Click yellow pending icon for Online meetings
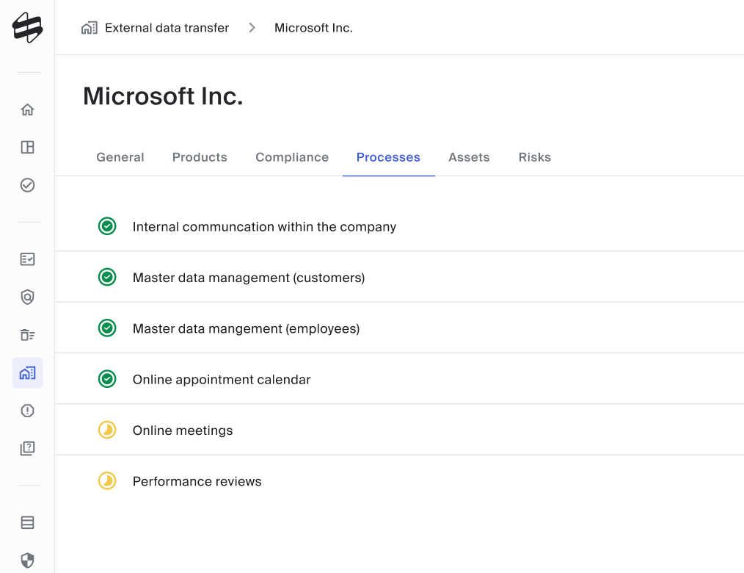The height and width of the screenshot is (573, 744). [107, 430]
